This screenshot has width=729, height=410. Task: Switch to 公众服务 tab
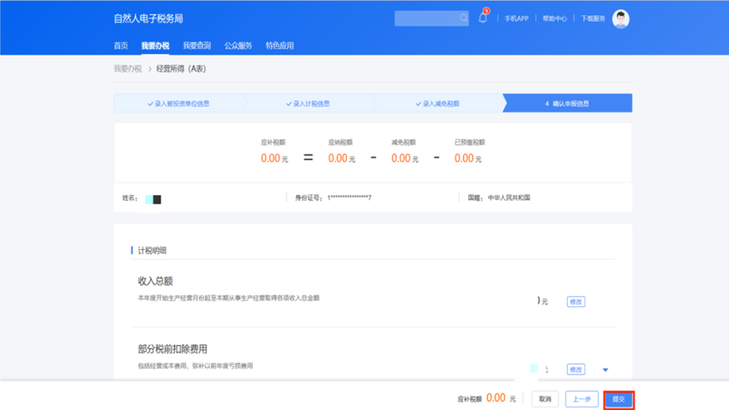pos(238,45)
